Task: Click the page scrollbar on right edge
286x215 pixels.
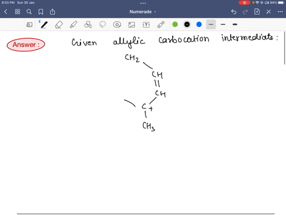Action: [285, 48]
